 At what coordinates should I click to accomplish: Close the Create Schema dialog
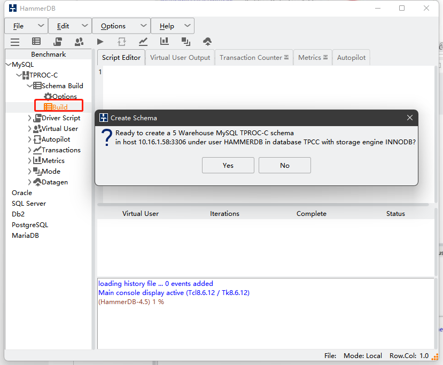tap(410, 118)
